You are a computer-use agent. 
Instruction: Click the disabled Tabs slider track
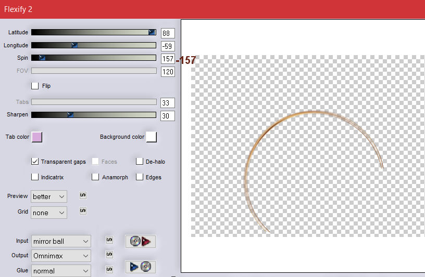click(x=94, y=102)
